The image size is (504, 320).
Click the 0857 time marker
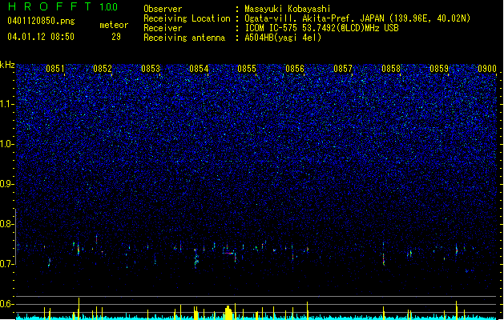[343, 69]
